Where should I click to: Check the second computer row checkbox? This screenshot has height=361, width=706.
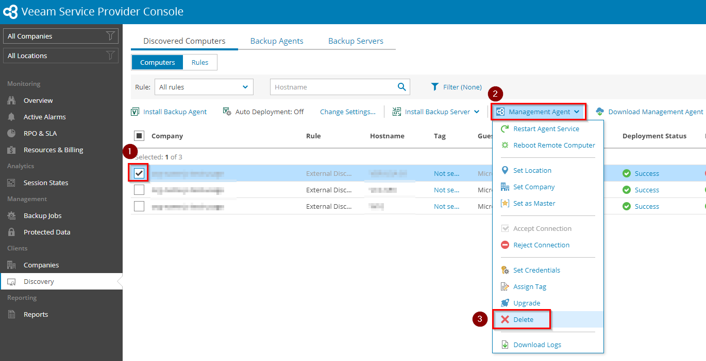tap(139, 190)
